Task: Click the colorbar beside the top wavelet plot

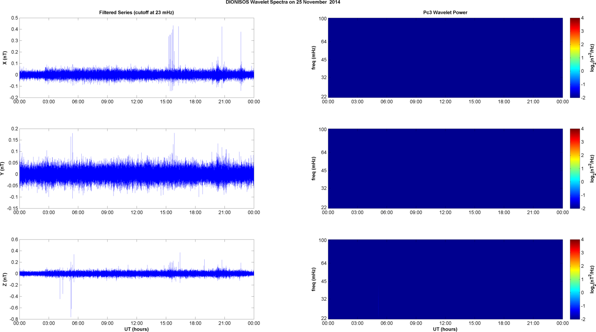Action: tap(575, 58)
